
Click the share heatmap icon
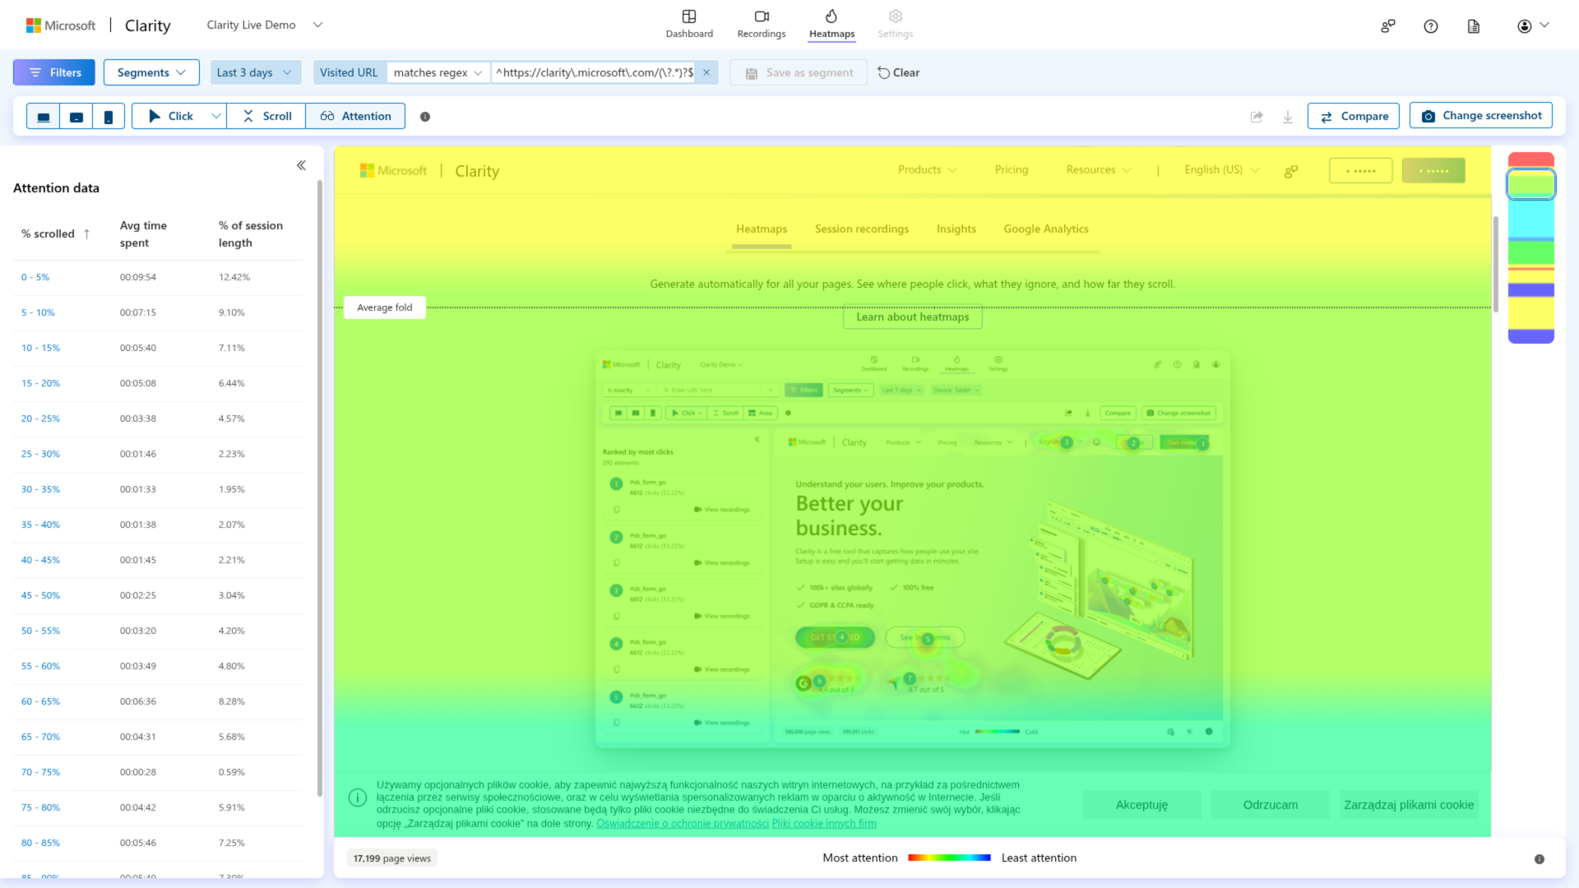coord(1257,117)
